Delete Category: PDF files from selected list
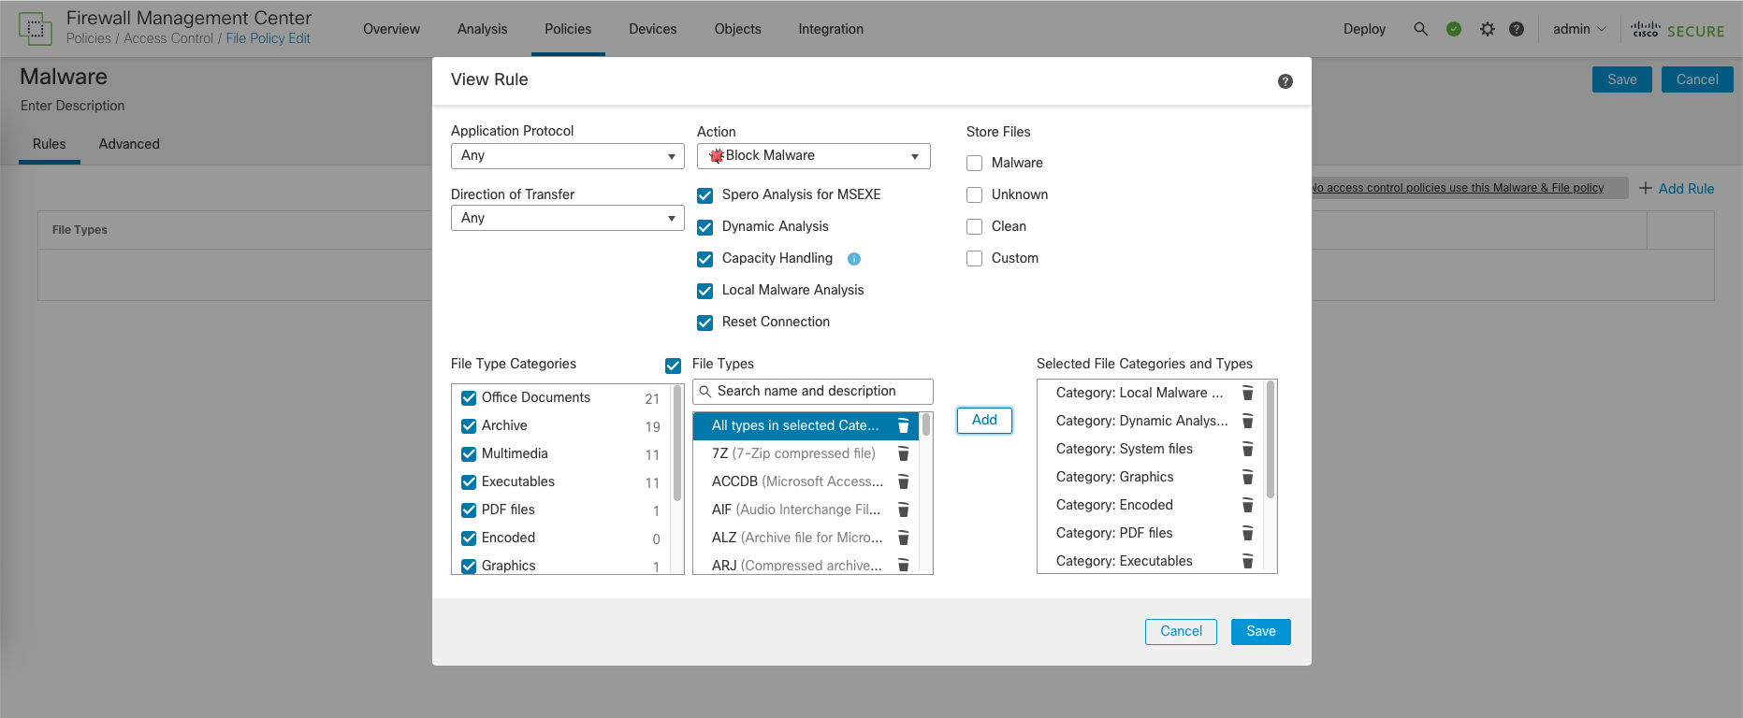This screenshot has width=1743, height=718. click(x=1246, y=534)
